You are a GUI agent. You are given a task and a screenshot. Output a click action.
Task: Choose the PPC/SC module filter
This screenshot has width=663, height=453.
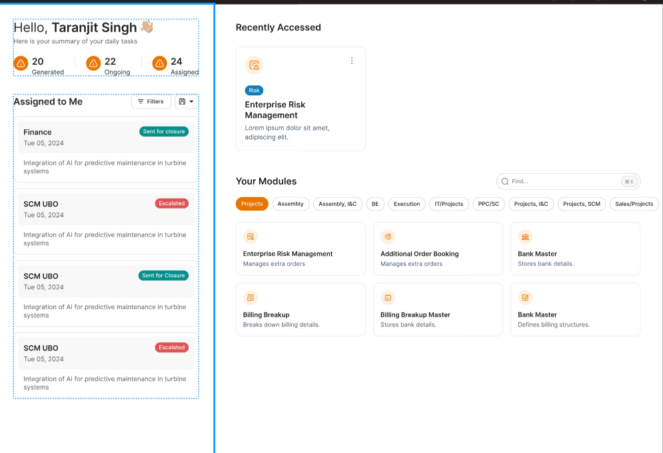click(x=488, y=204)
